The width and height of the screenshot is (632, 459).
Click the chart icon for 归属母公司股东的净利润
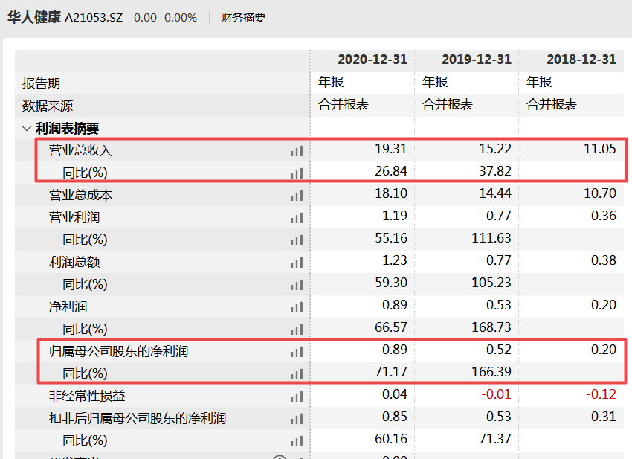point(297,351)
